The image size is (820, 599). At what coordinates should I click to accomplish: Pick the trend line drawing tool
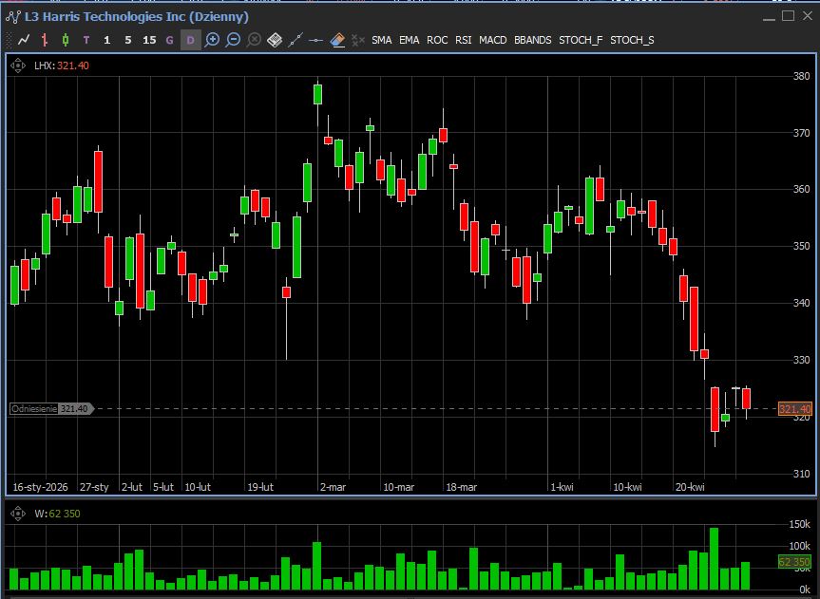coord(296,40)
